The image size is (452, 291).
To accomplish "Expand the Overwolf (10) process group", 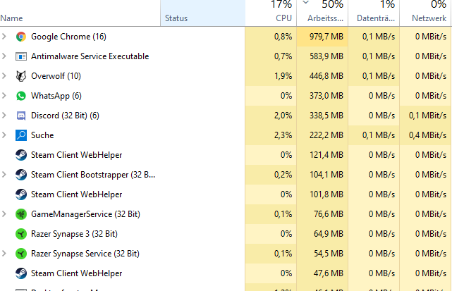I will tap(4, 76).
